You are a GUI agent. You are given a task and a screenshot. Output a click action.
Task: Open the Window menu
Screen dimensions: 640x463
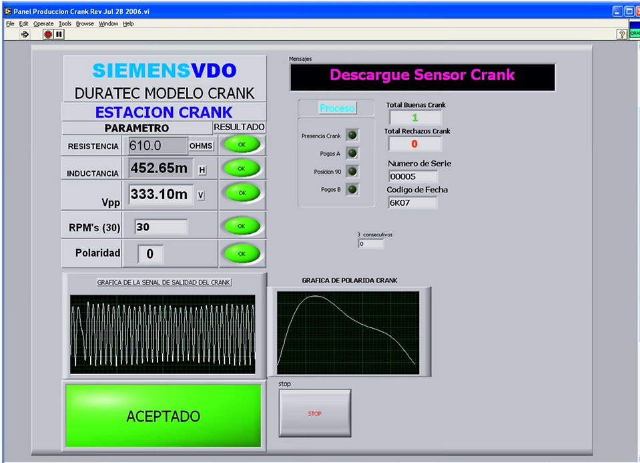(x=108, y=23)
